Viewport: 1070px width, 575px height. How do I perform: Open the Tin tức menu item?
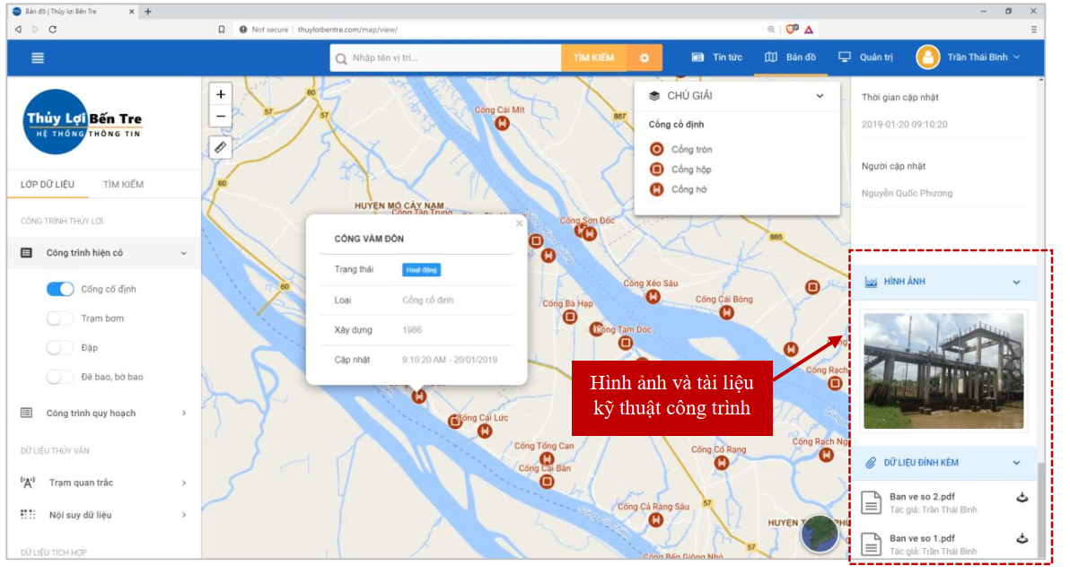[x=717, y=57]
